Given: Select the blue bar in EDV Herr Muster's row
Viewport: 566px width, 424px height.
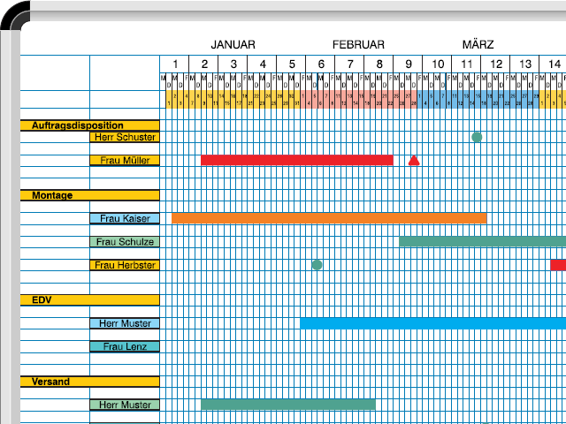Looking at the screenshot, I should pos(432,323).
